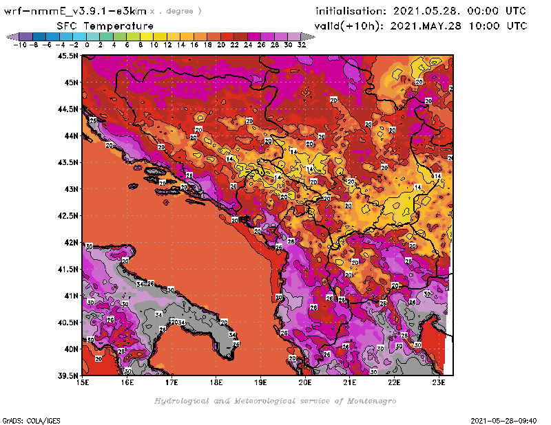Click the "SFC Temperature" title

pyautogui.click(x=105, y=26)
